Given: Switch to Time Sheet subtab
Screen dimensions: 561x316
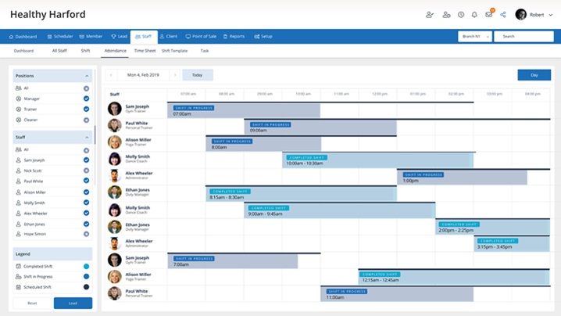Looking at the screenshot, I should (x=145, y=51).
